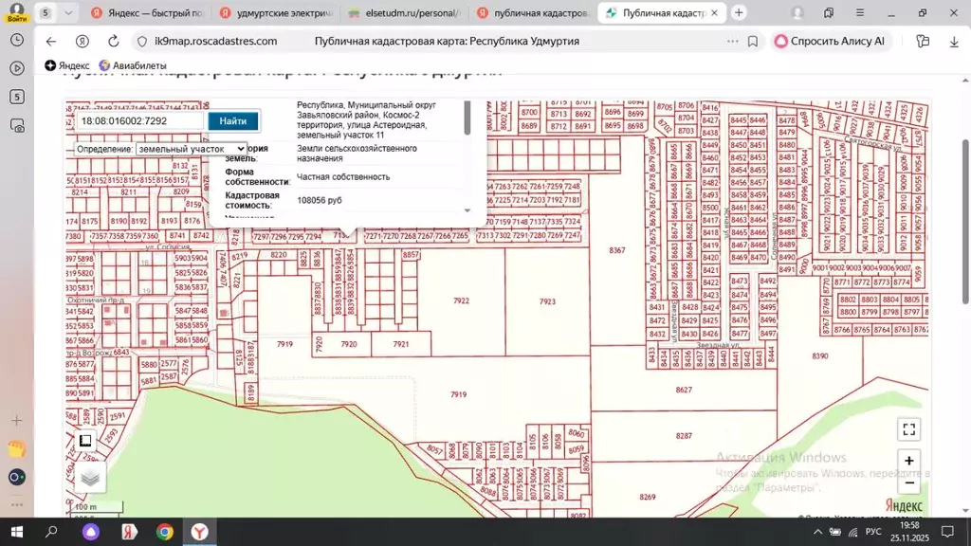This screenshot has height=546, width=971.
Task: Open the map layers switcher
Action: [90, 477]
